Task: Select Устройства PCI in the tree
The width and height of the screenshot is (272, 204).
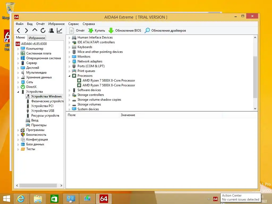Action: [42, 106]
